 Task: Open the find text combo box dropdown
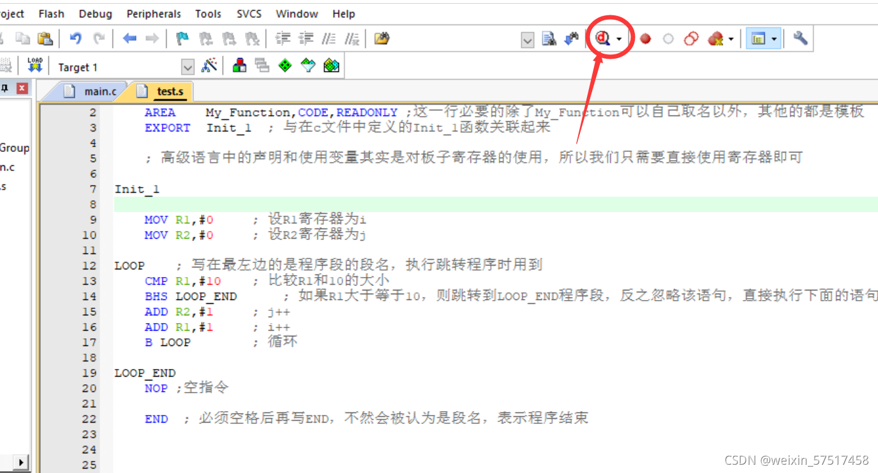pyautogui.click(x=528, y=41)
